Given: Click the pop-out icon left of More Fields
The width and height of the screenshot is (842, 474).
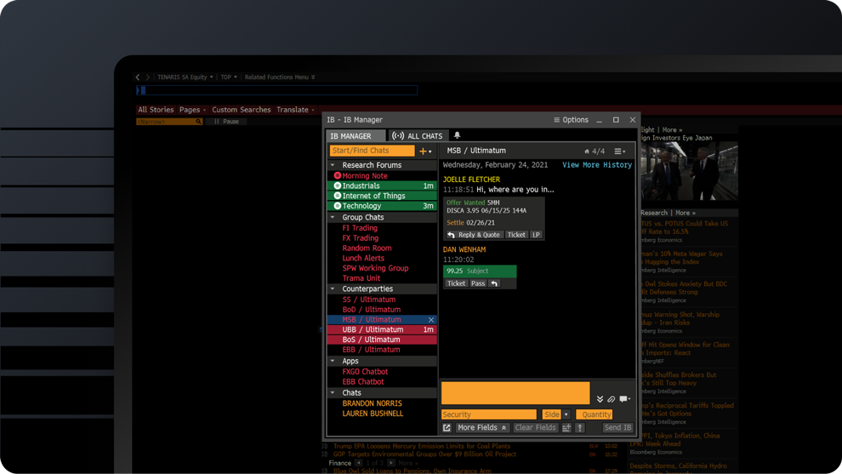Looking at the screenshot, I should coord(447,428).
